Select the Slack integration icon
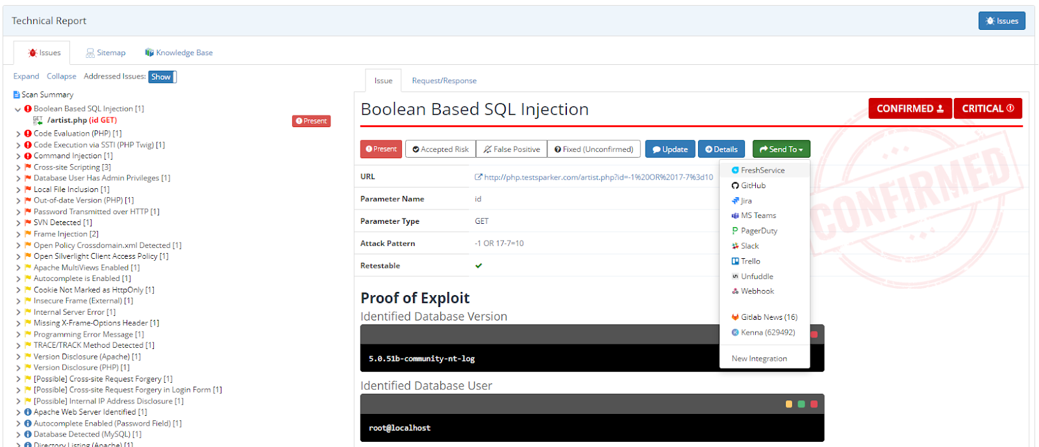The height and width of the screenshot is (447, 1039). [735, 246]
